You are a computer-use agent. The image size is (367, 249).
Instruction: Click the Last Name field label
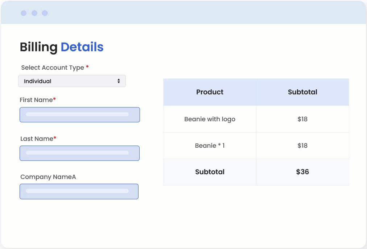(x=37, y=139)
